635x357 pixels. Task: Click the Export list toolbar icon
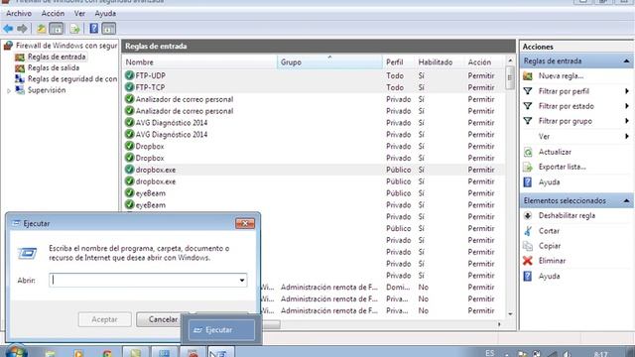pos(75,29)
